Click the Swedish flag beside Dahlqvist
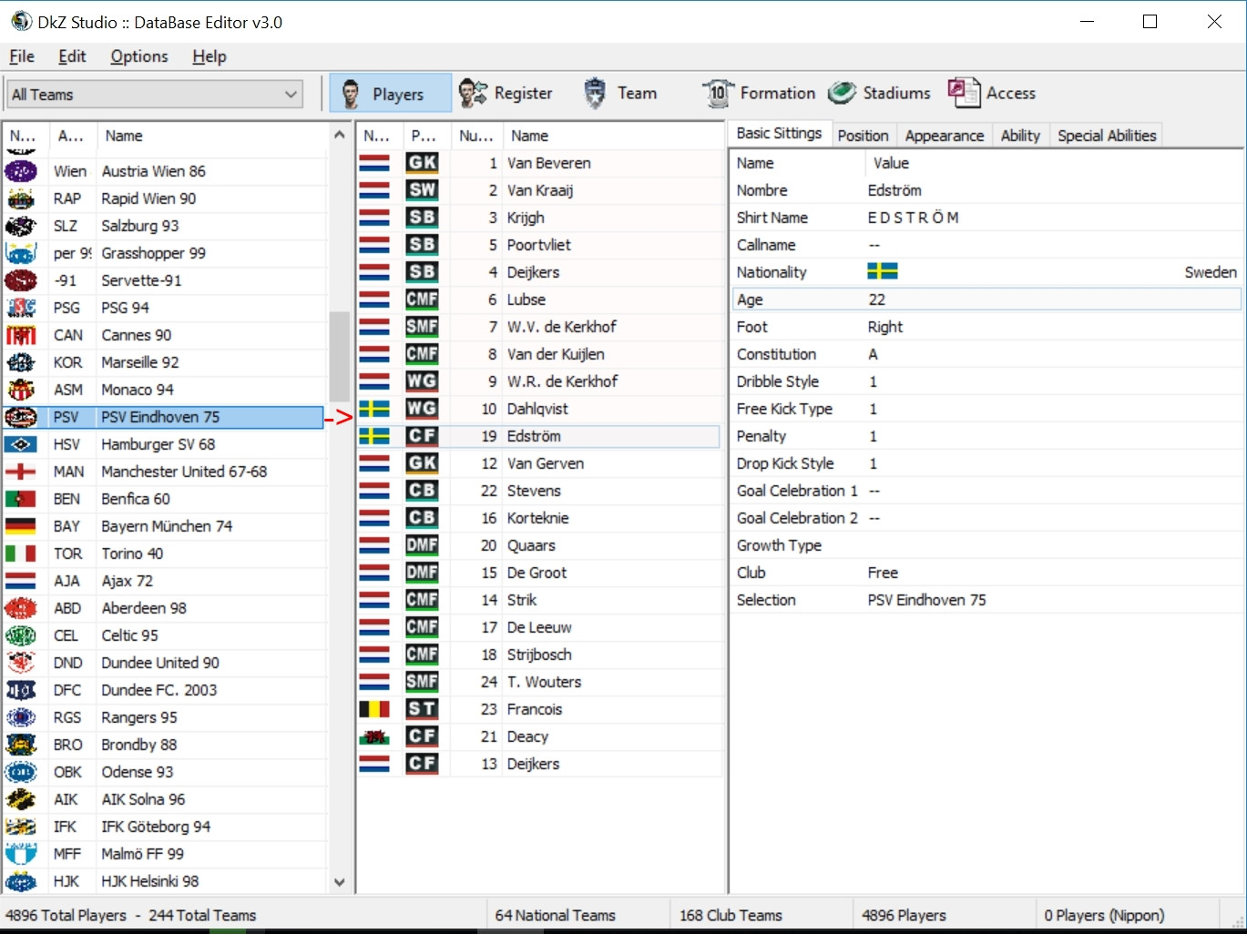The height and width of the screenshot is (934, 1247). (x=374, y=409)
